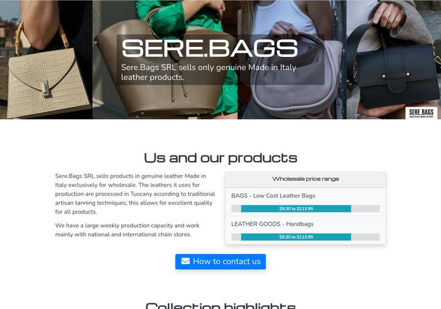This screenshot has height=309, width=441.
Task: Click the taupe bucket bag photo
Action: pos(165,59)
